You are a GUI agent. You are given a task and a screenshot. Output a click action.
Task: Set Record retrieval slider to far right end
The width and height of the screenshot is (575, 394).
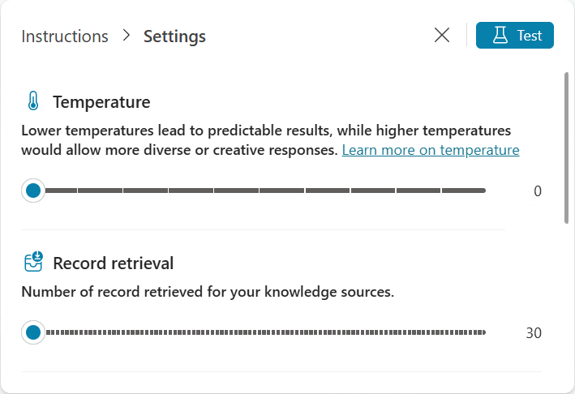pyautogui.click(x=483, y=332)
